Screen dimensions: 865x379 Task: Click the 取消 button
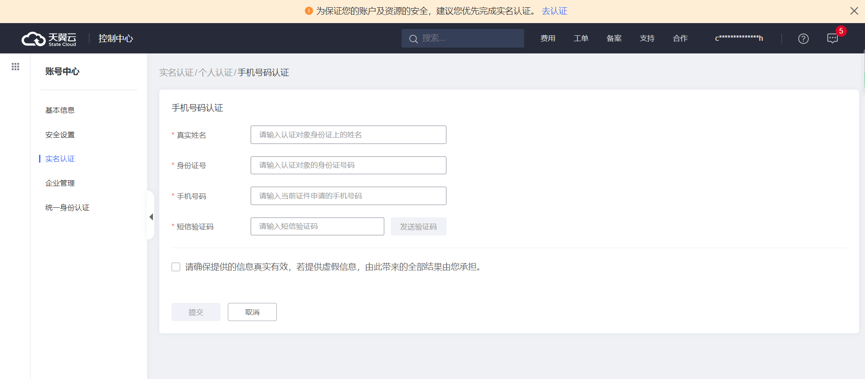tap(252, 312)
